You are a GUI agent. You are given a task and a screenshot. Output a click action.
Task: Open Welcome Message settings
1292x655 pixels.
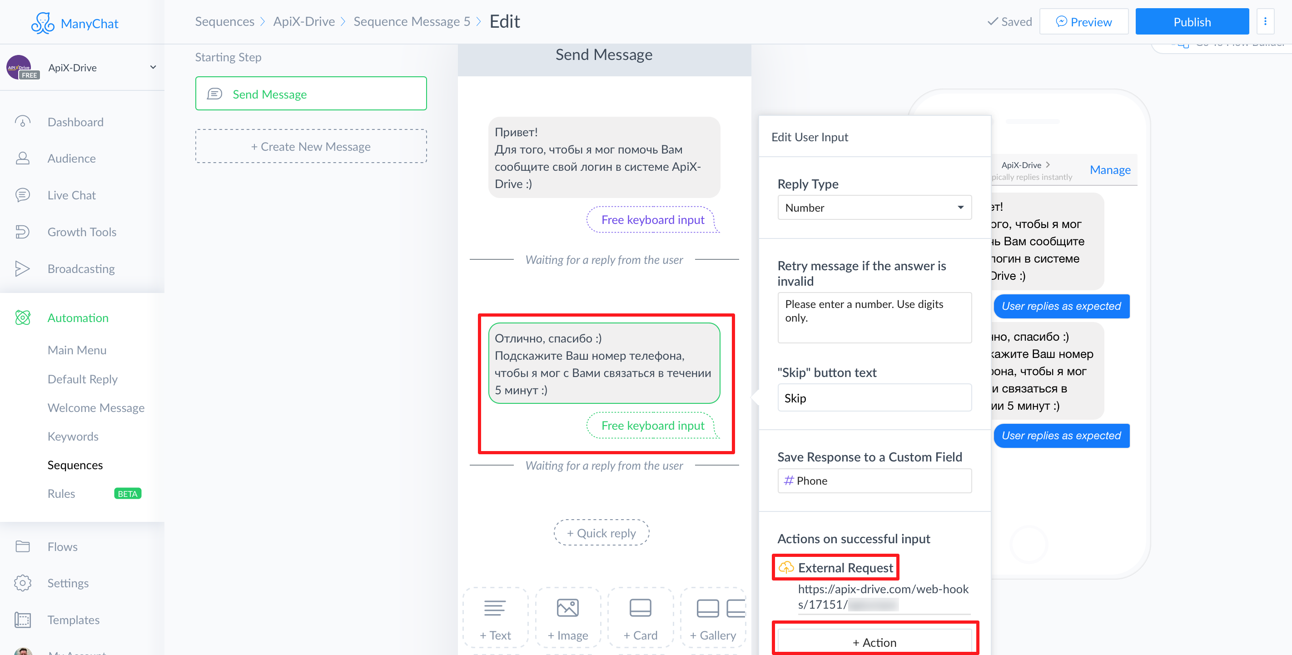click(96, 408)
